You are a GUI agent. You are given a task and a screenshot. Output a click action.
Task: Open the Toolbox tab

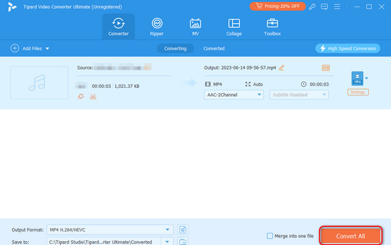(x=272, y=27)
